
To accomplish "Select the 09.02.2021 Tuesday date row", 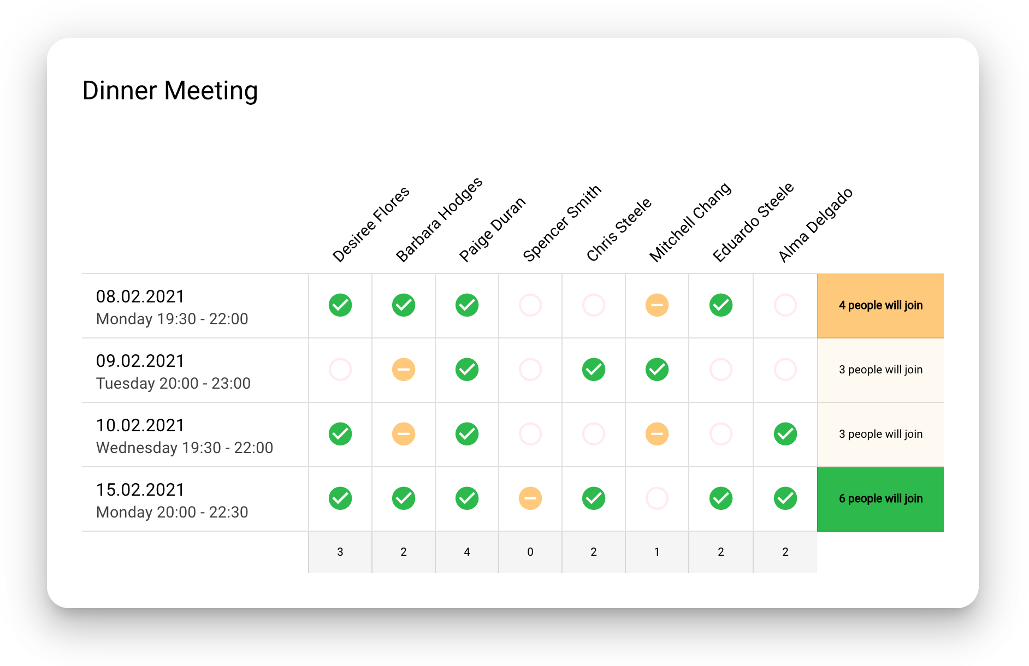I will coord(173,371).
